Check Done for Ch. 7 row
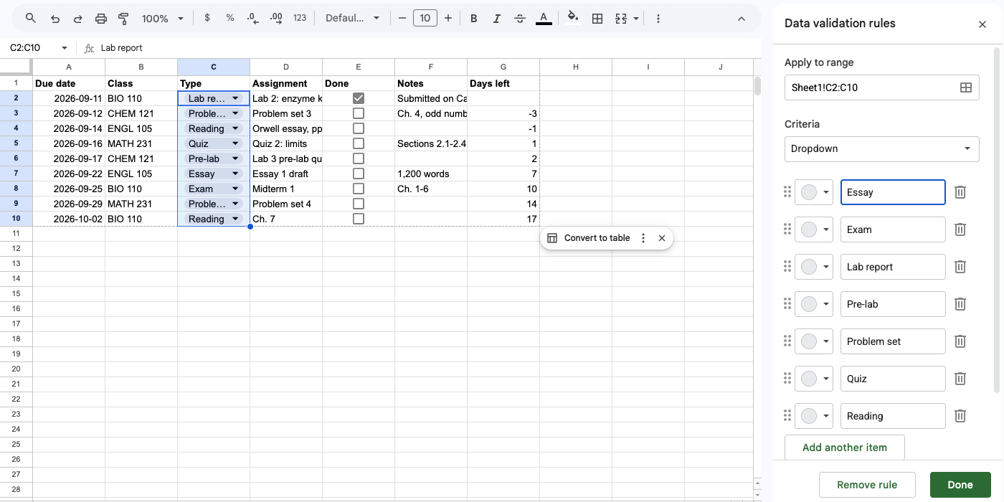This screenshot has height=502, width=1004. click(359, 219)
